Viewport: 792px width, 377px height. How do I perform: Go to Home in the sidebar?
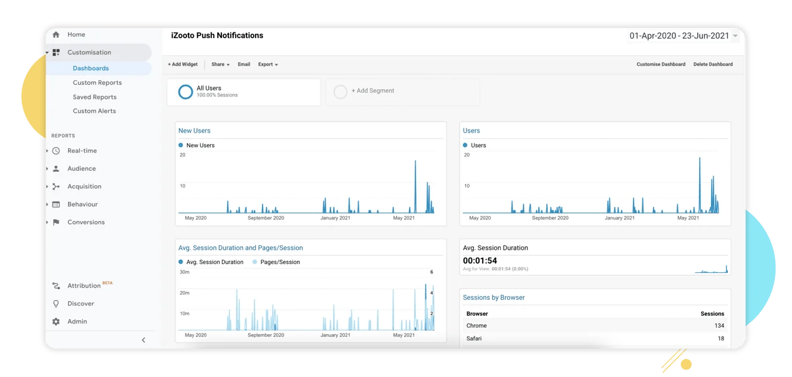point(76,35)
